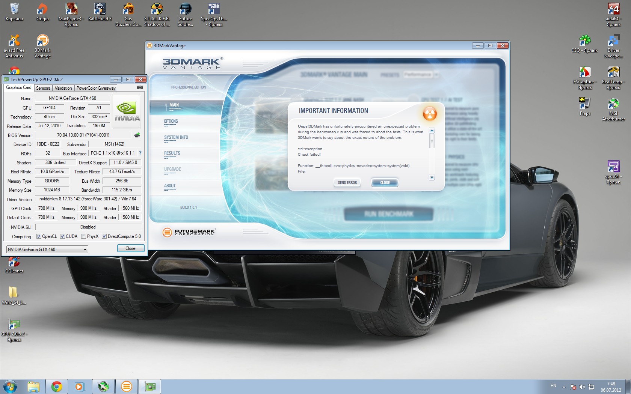This screenshot has height=394, width=631.
Task: Expand the NVIDIA GeForce GTX 460 dropdown
Action: 85,250
